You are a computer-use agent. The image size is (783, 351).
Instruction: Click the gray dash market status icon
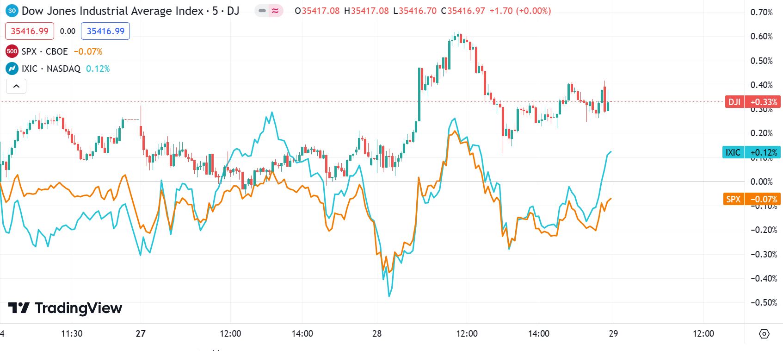pos(262,11)
